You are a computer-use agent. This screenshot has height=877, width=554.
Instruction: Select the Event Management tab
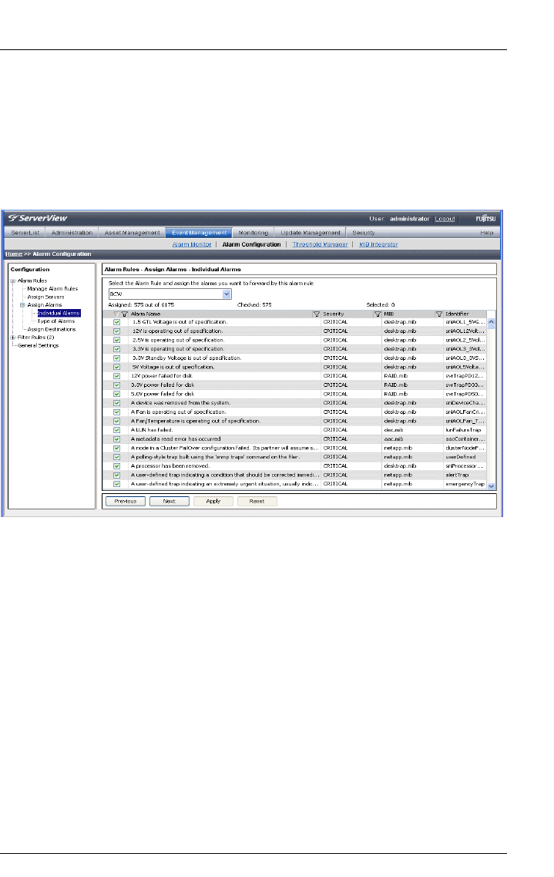[x=199, y=233]
